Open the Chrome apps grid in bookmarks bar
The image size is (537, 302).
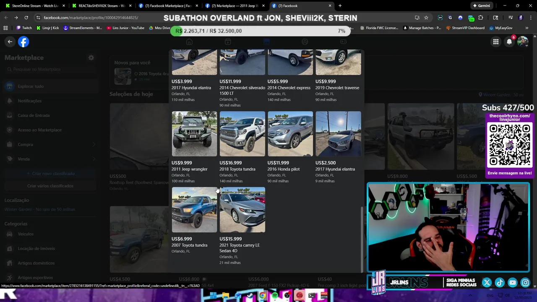point(5,28)
